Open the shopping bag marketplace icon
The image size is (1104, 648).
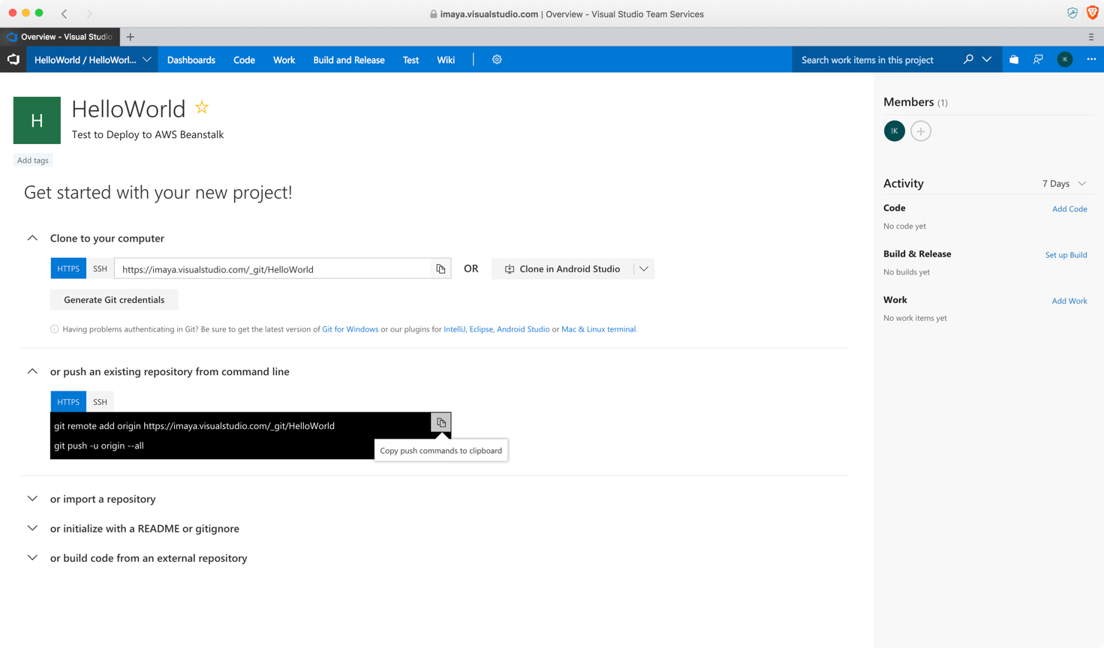point(1014,59)
